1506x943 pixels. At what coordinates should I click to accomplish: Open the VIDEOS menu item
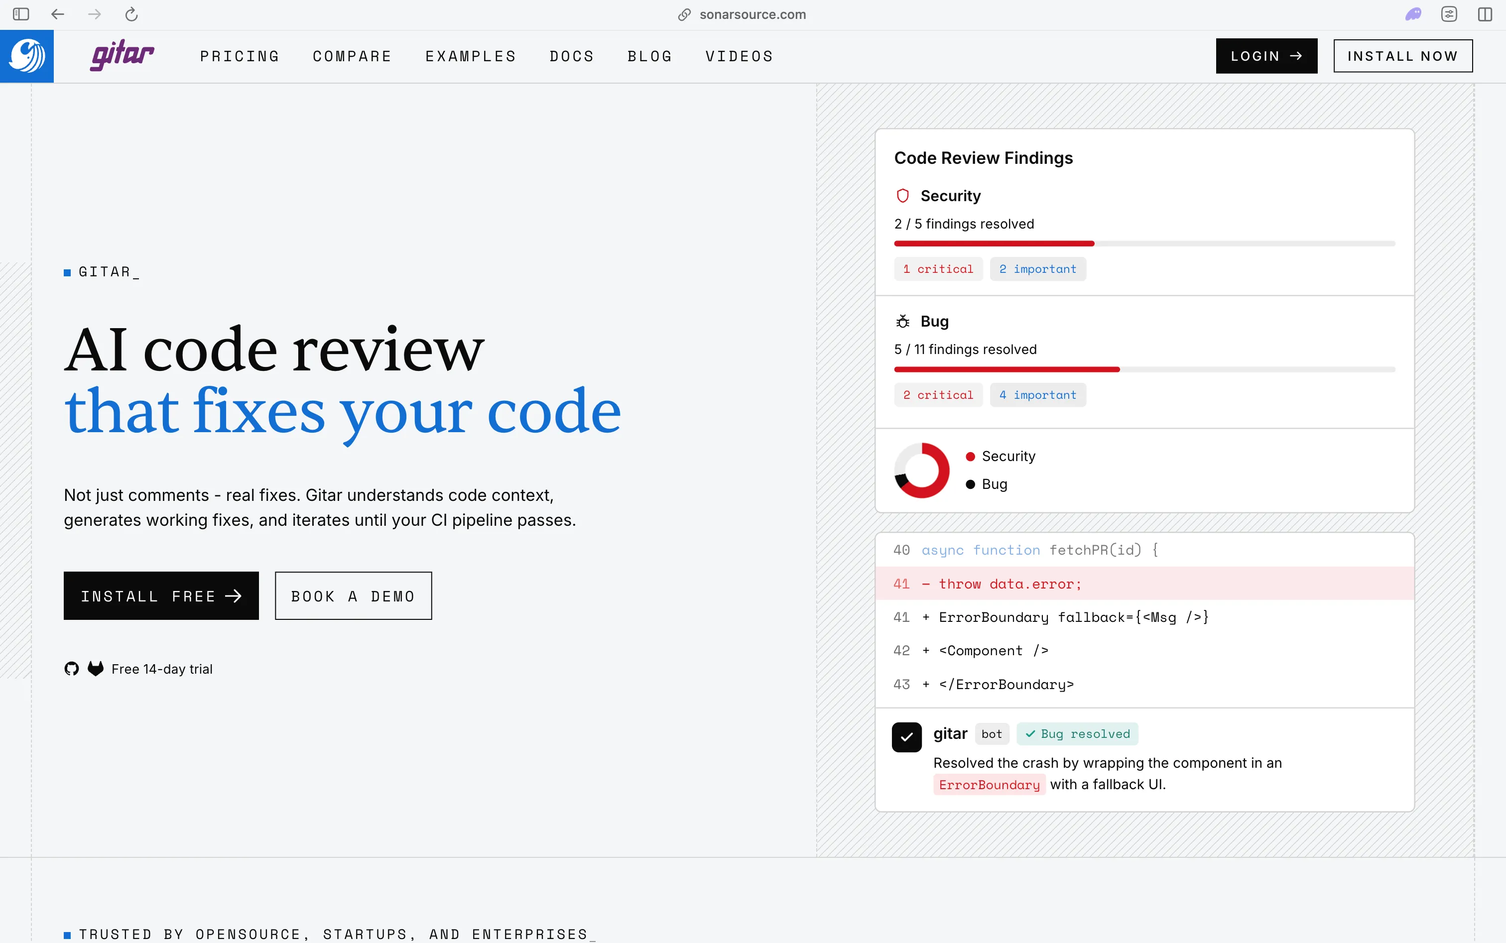pyautogui.click(x=739, y=56)
